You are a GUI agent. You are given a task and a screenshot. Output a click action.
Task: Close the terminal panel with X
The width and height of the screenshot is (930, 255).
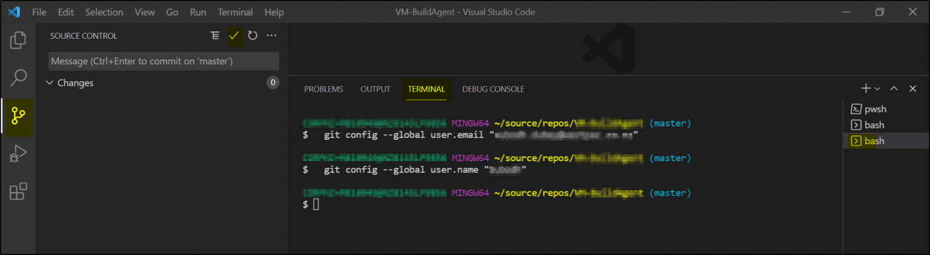tap(912, 89)
